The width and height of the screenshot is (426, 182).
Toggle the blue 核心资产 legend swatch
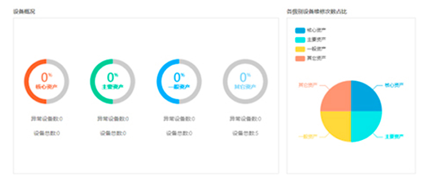tap(300, 30)
